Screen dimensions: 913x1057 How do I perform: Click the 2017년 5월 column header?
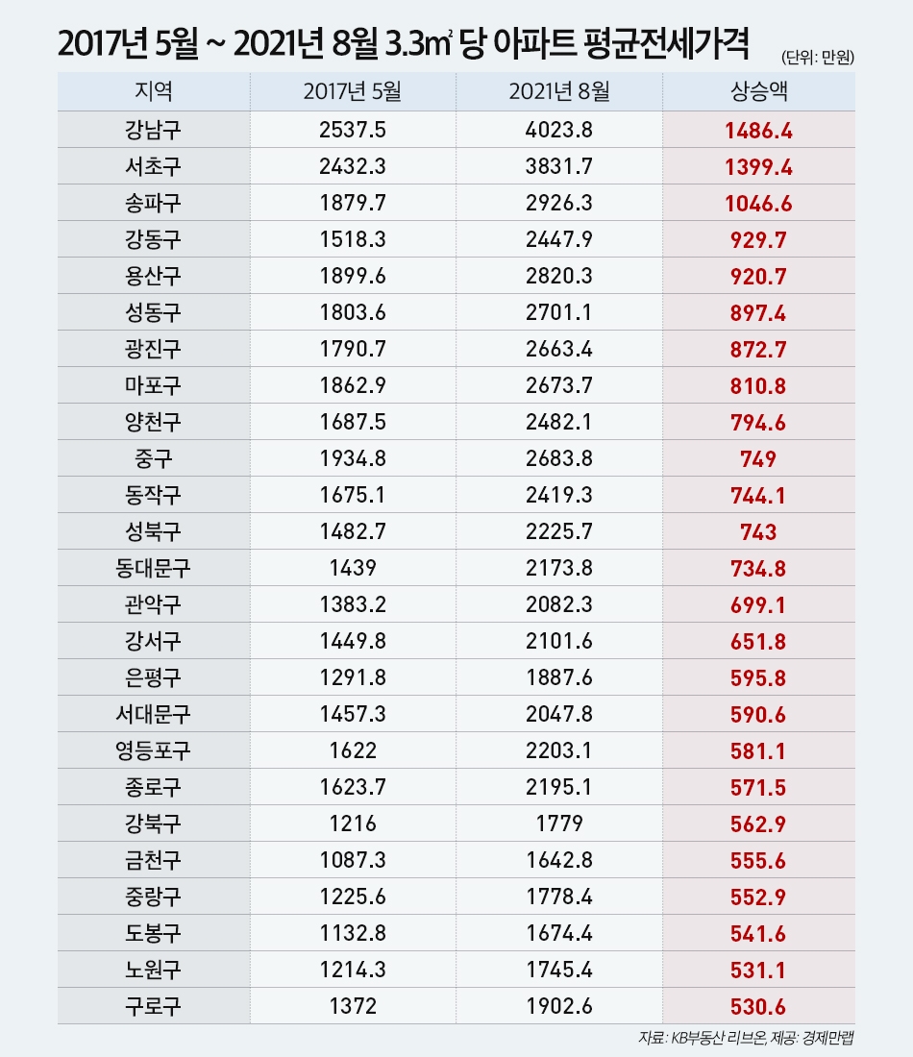tap(352, 92)
